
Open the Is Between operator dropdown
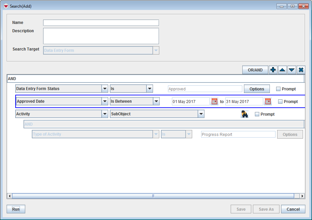[156, 101]
